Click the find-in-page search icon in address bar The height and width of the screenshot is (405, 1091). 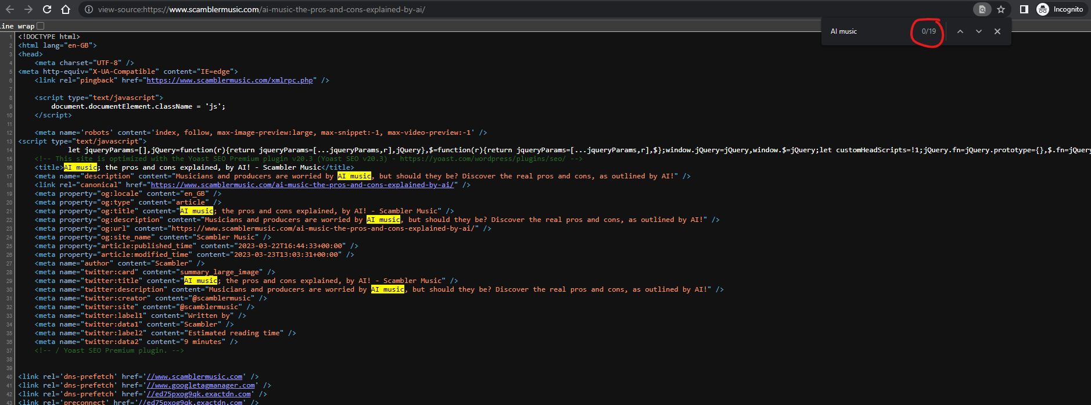(x=982, y=9)
